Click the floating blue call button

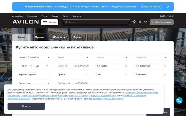pyautogui.click(x=179, y=101)
